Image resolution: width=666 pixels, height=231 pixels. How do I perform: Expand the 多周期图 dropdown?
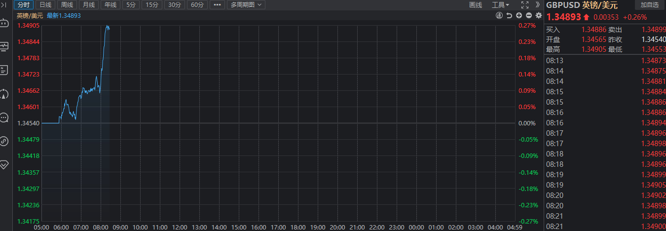[246, 5]
